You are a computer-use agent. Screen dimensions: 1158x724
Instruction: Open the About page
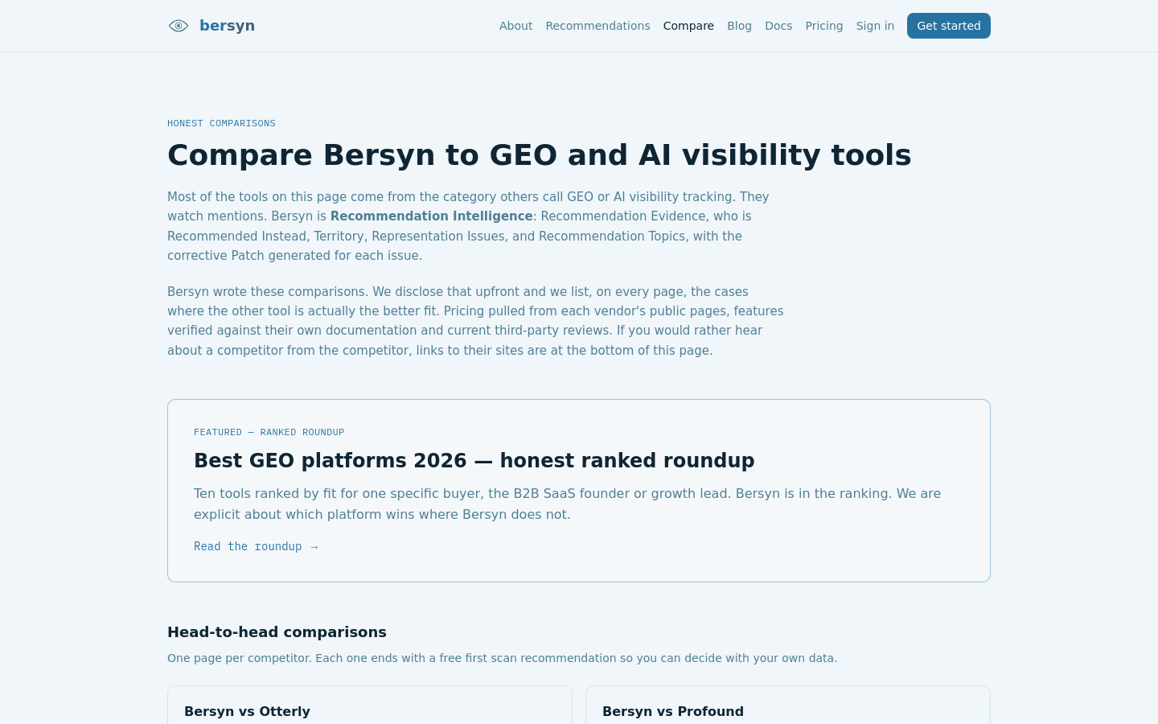[515, 26]
